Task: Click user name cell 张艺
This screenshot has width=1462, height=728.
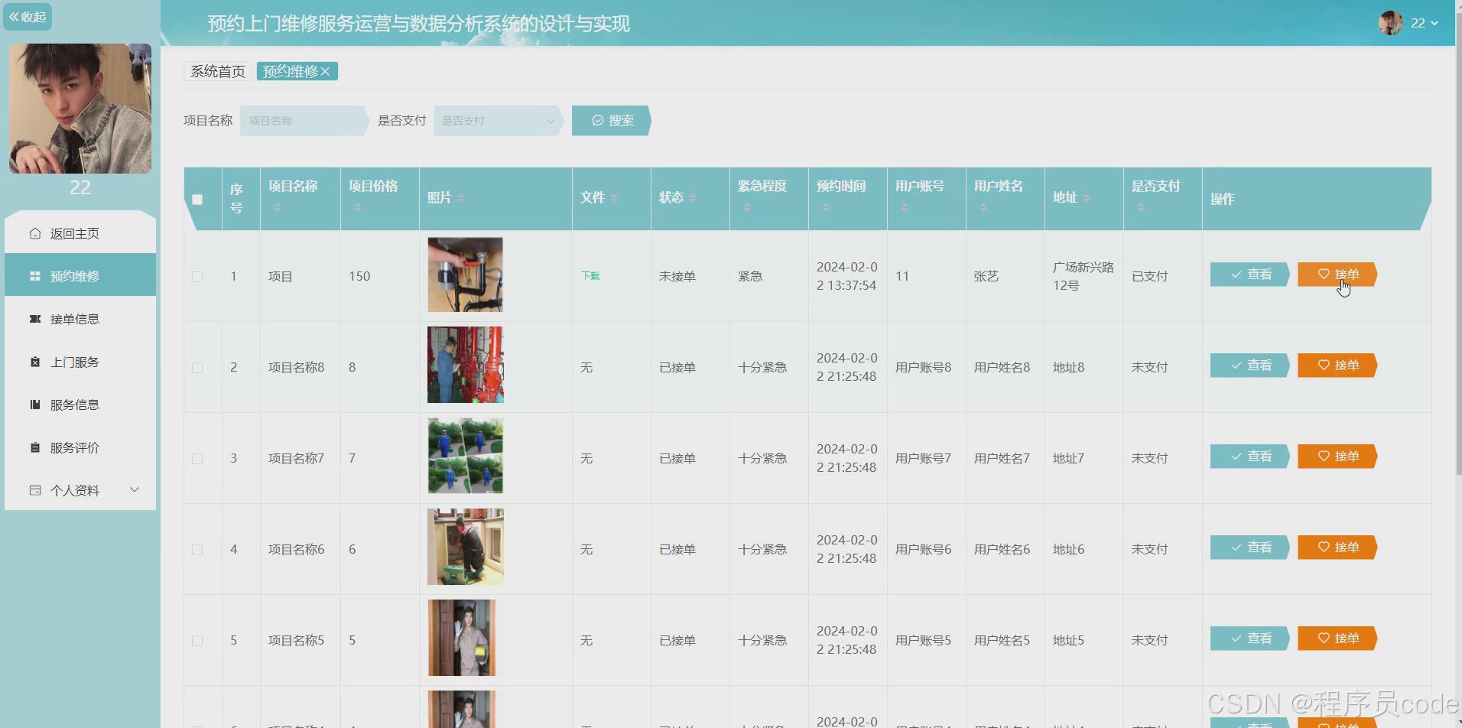Action: [x=986, y=276]
